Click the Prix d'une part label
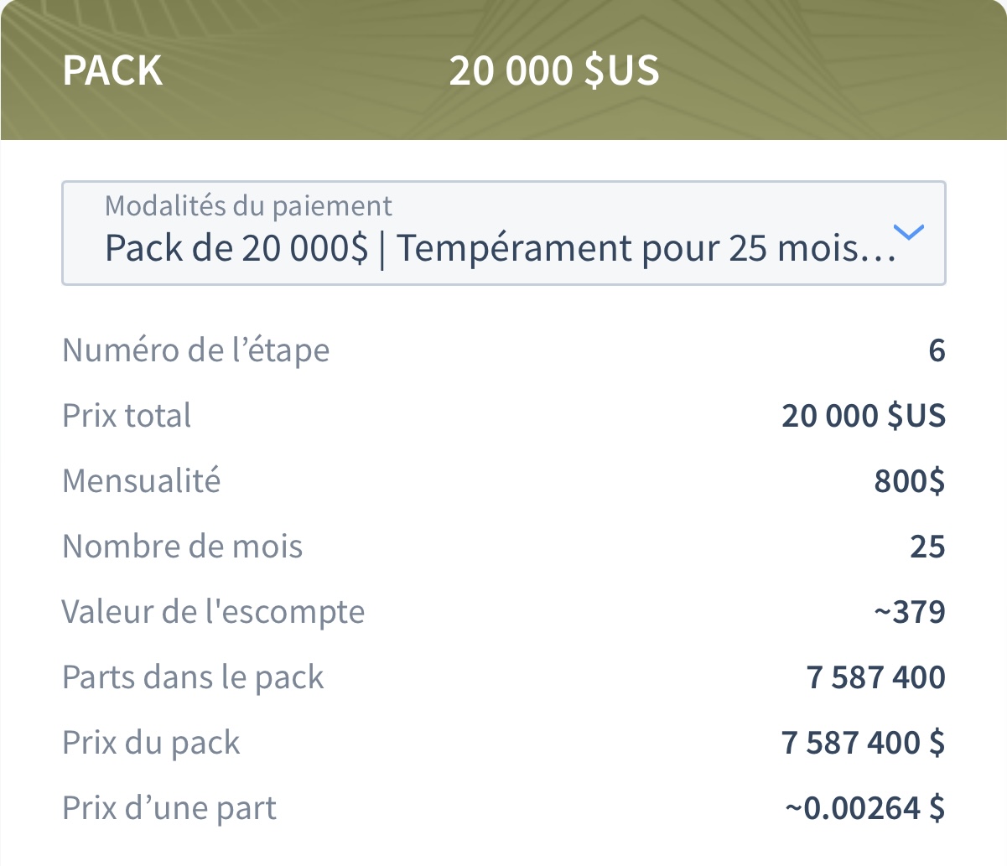This screenshot has height=866, width=1007. pos(169,808)
